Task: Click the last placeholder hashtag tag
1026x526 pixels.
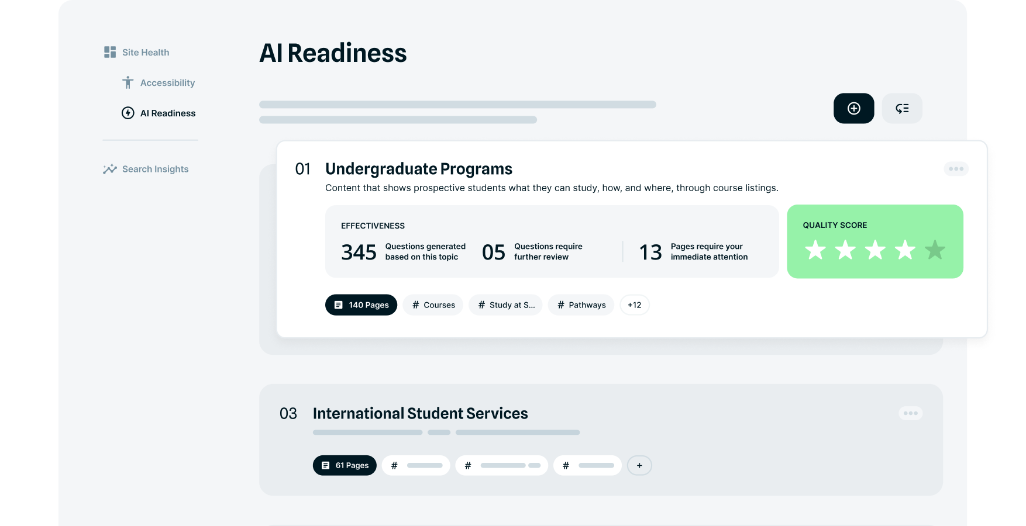Action: coord(587,465)
